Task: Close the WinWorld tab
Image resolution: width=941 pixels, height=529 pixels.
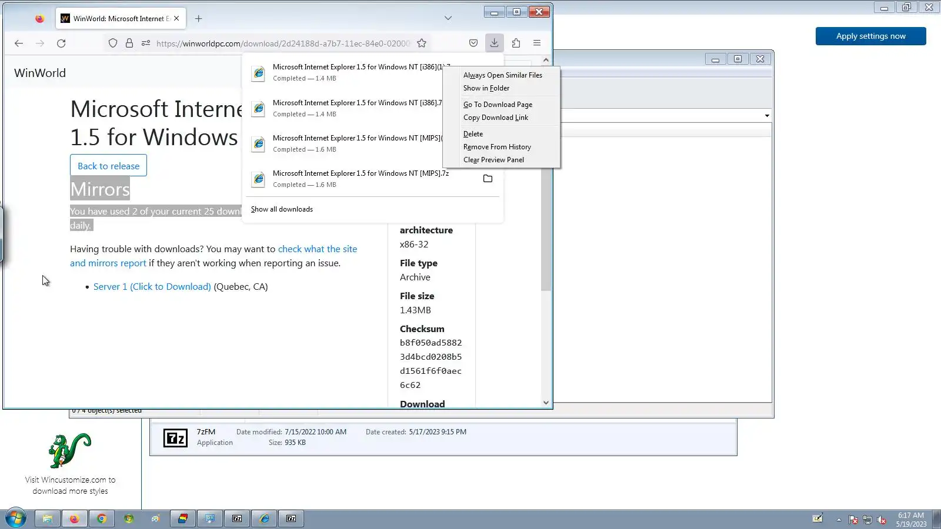Action: (176, 19)
